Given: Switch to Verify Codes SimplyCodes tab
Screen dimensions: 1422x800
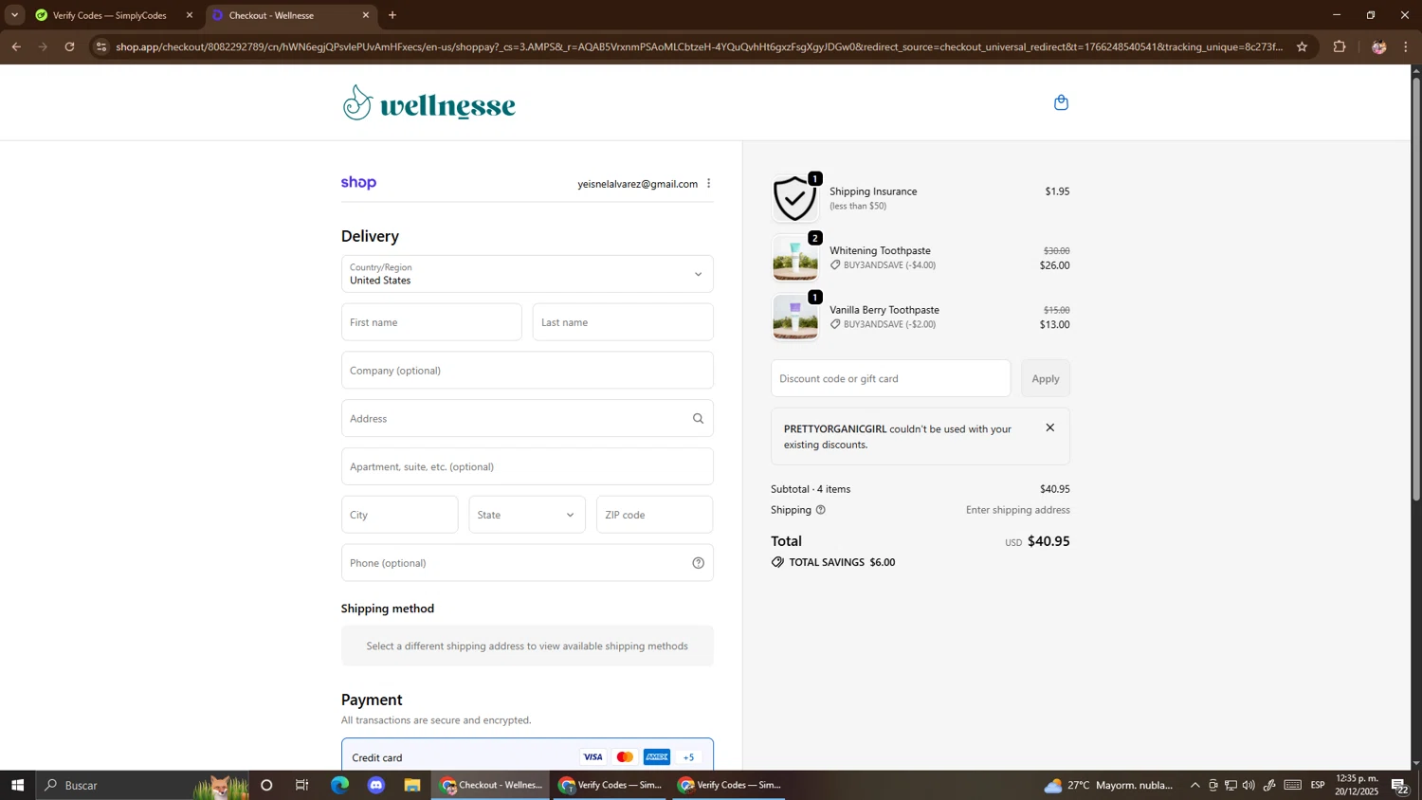Looking at the screenshot, I should (109, 15).
